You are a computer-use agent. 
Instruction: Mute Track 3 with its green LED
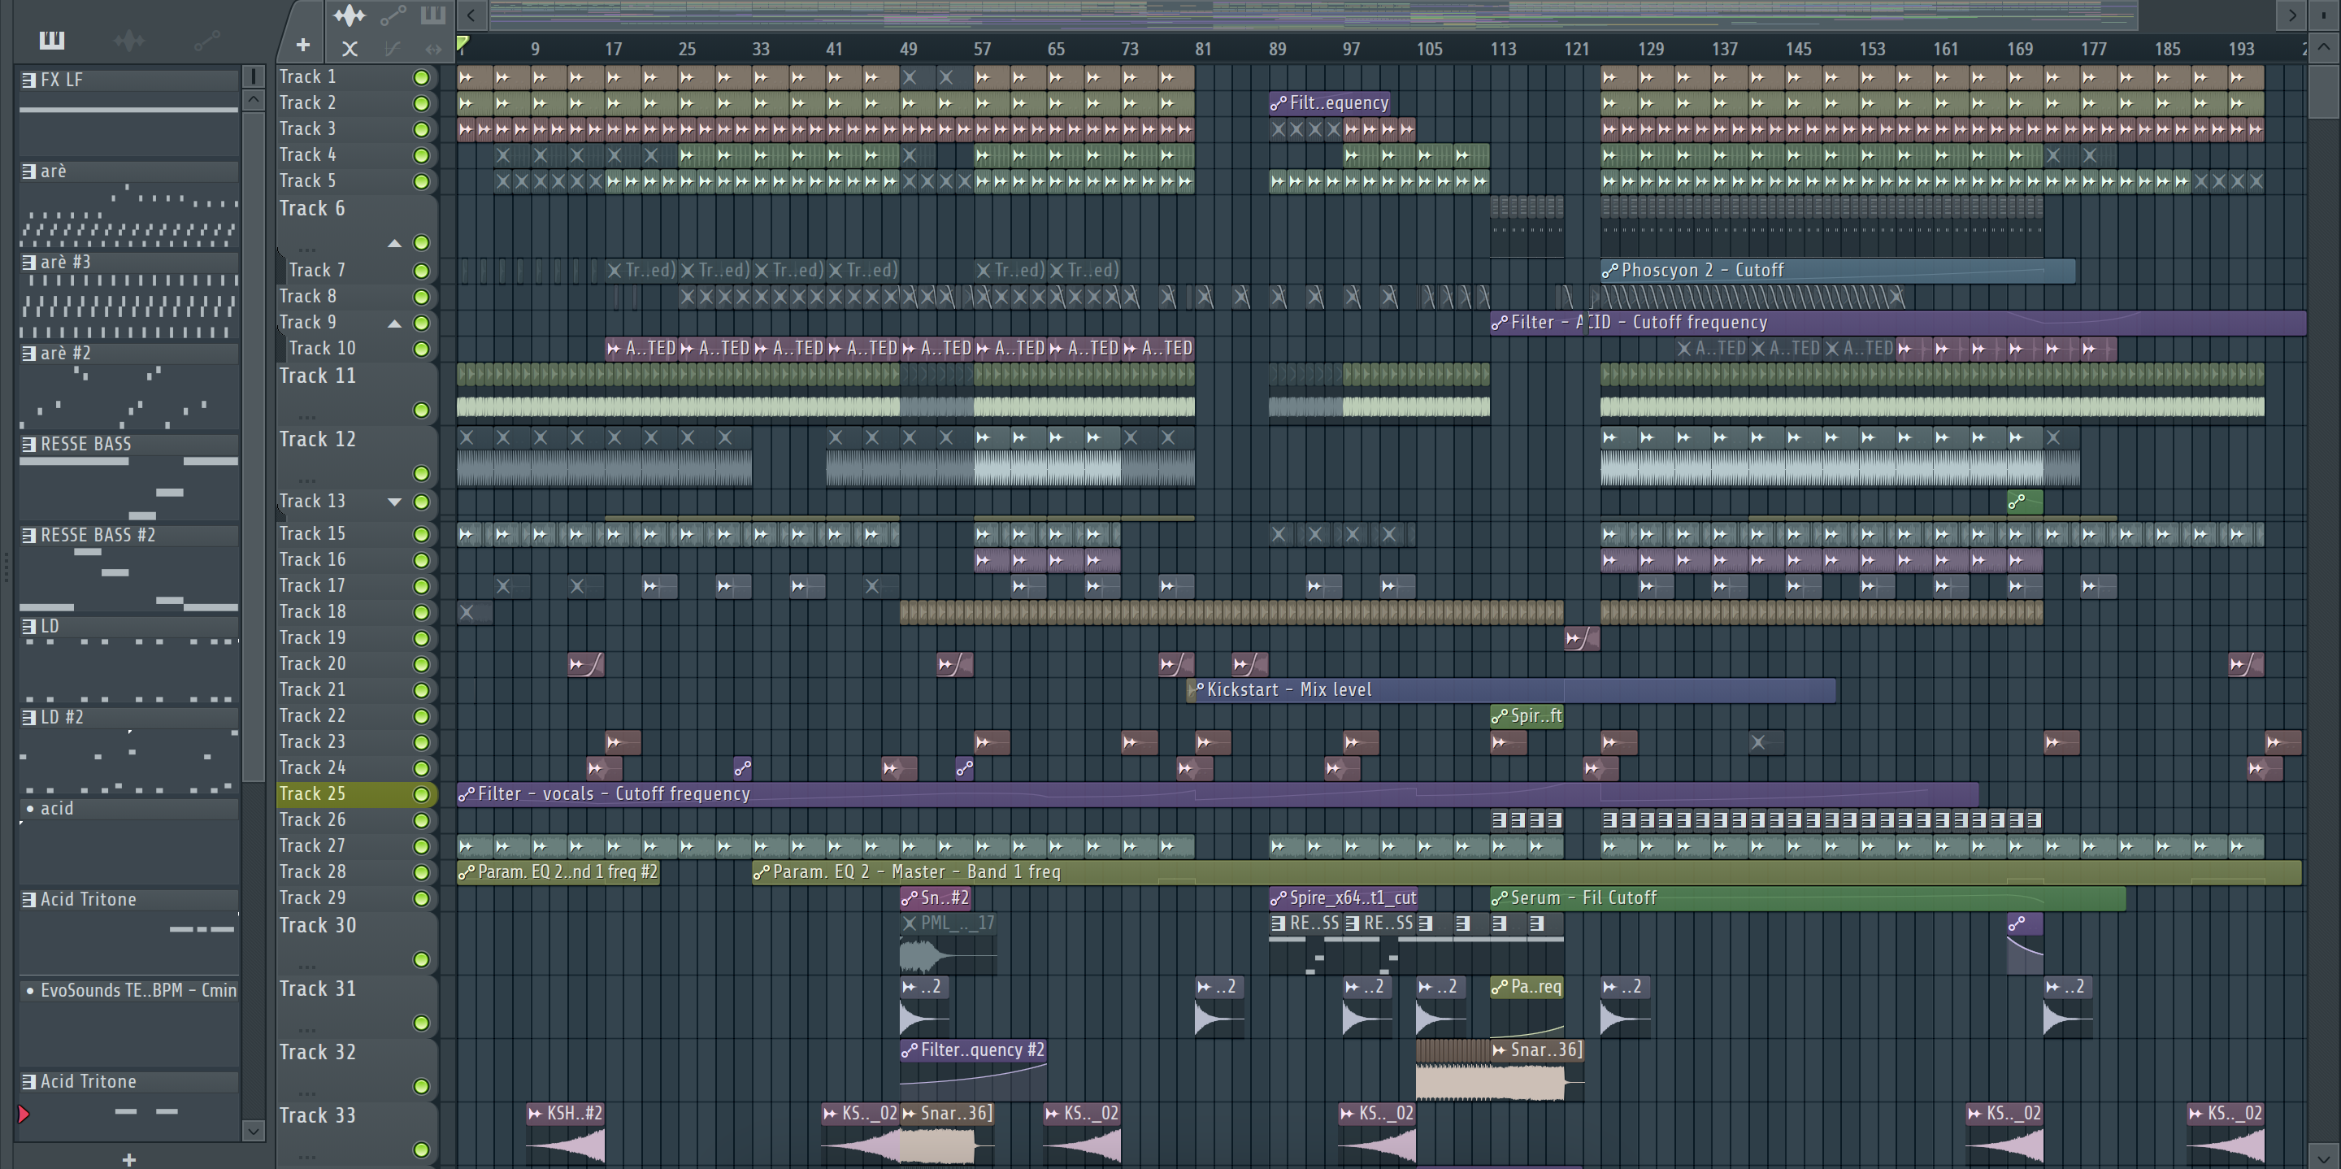(421, 129)
